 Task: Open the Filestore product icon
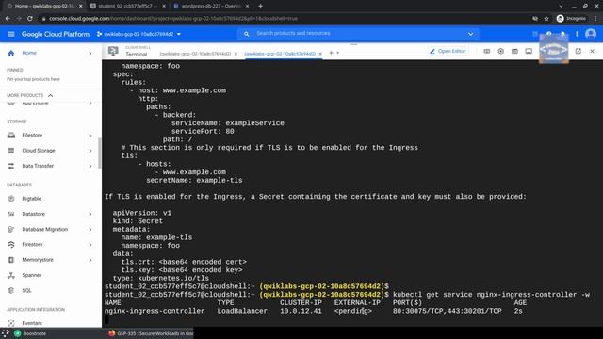point(11,136)
